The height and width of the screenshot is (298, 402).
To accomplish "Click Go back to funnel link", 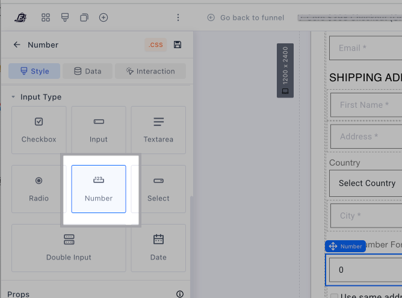I will (246, 17).
